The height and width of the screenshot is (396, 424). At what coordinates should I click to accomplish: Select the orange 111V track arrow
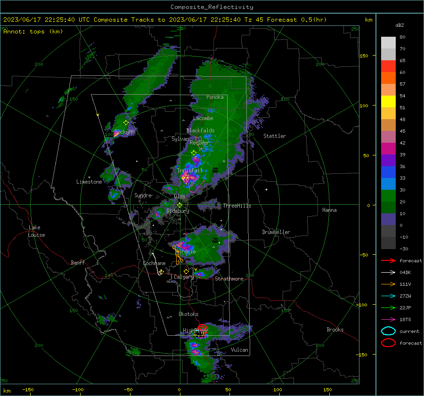[388, 284]
